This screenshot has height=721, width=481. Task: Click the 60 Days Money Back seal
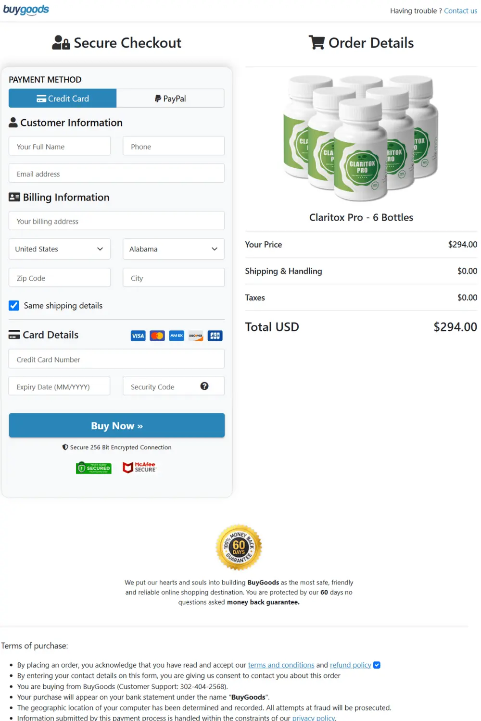click(239, 547)
